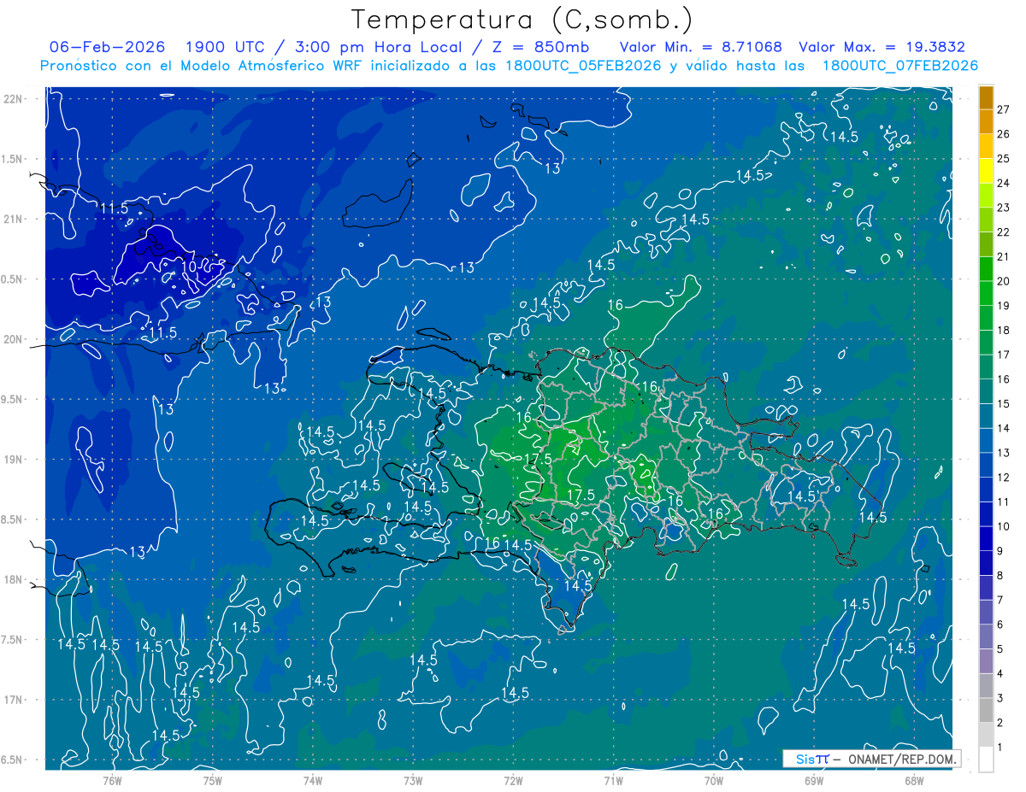Click the "21" tick on color scale

pos(1003,256)
